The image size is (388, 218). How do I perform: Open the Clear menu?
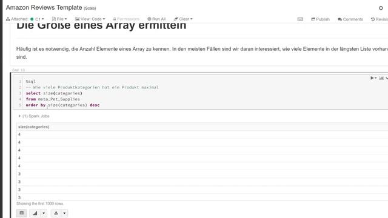183,19
